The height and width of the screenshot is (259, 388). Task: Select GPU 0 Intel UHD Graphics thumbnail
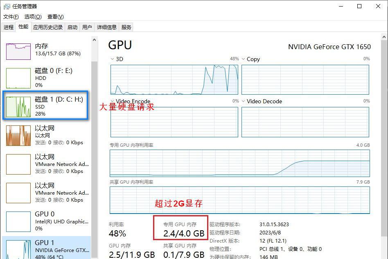coord(18,221)
